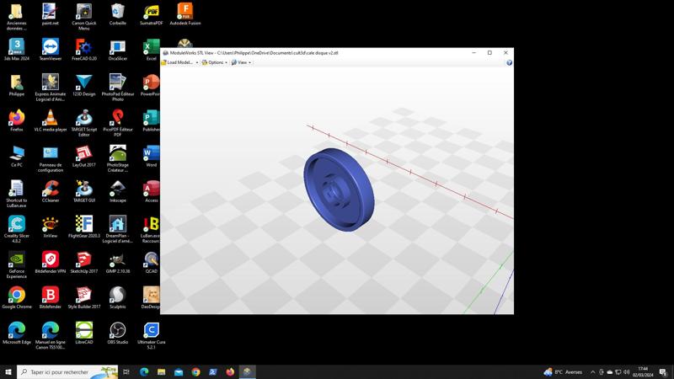
Task: Select the GIMP 2.10.36 desktop icon
Action: click(117, 262)
